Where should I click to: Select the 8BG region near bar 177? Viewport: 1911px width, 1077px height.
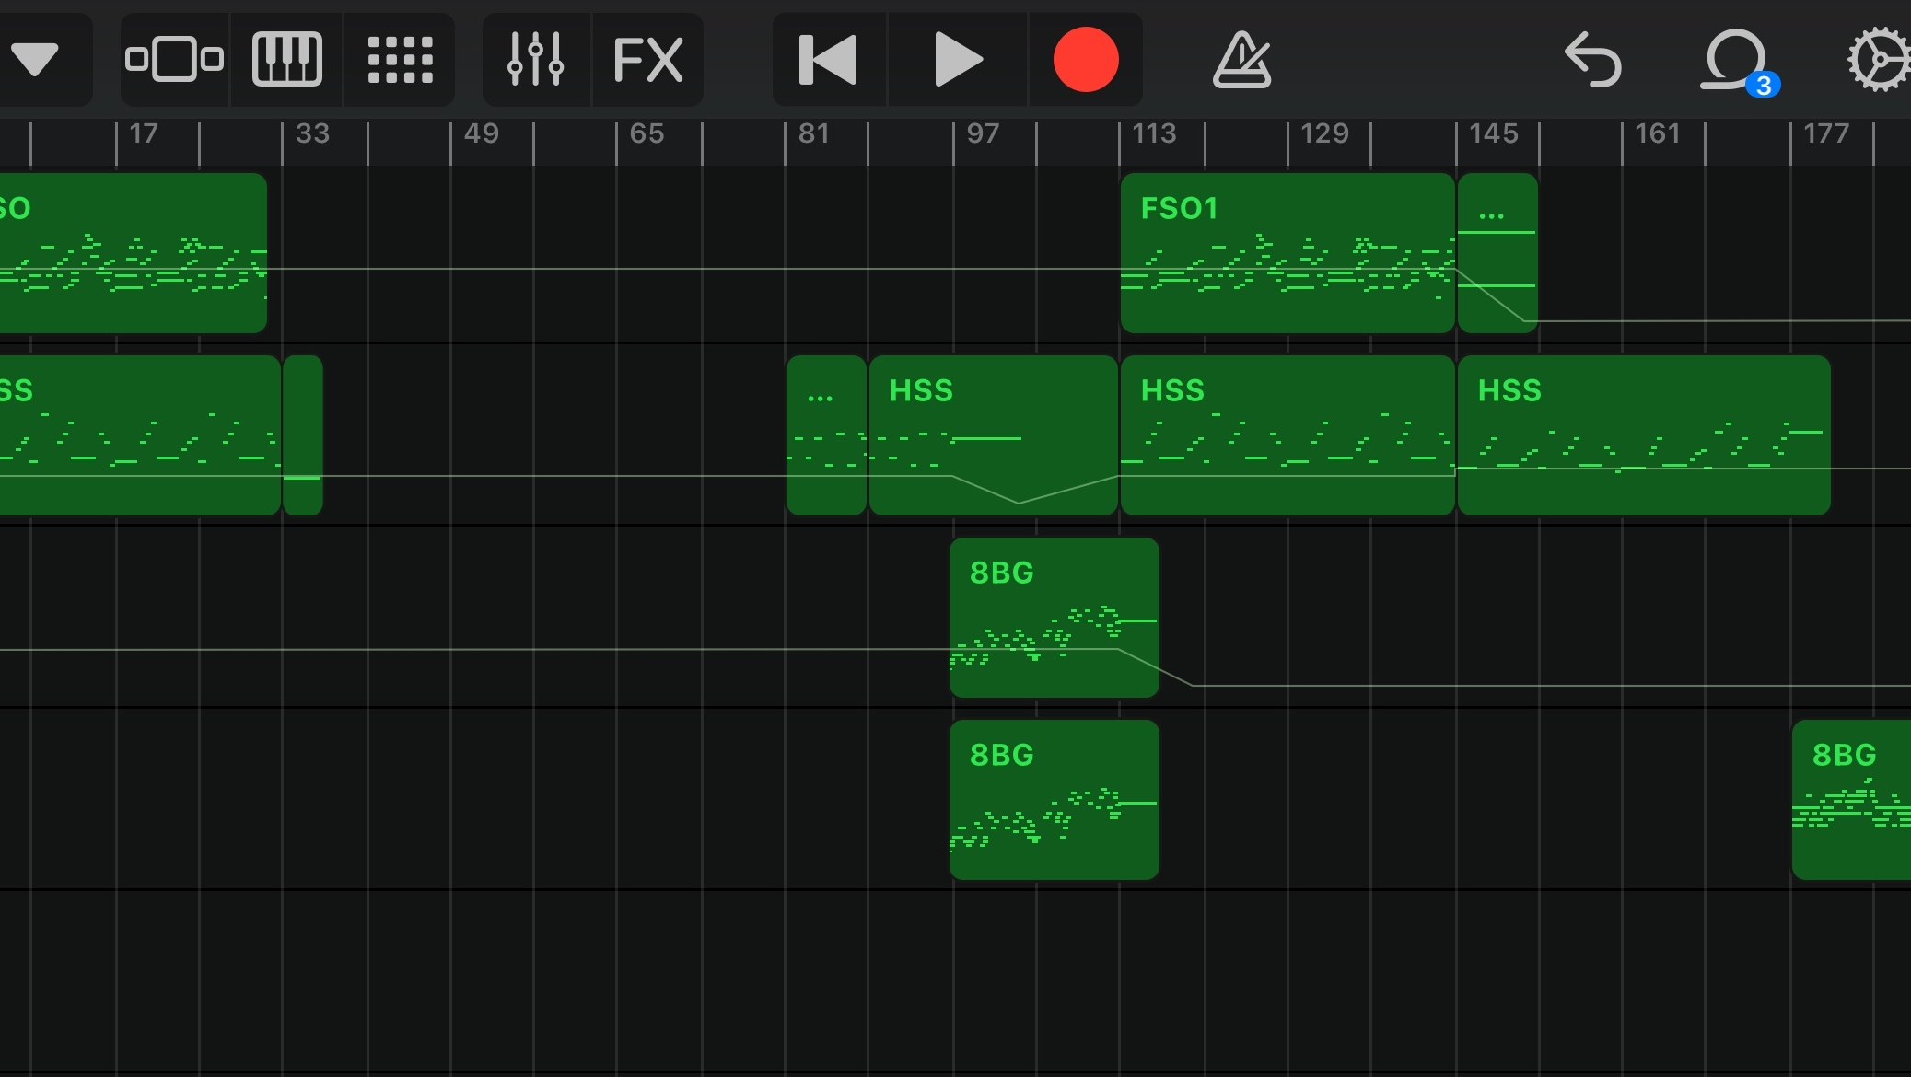[1851, 799]
